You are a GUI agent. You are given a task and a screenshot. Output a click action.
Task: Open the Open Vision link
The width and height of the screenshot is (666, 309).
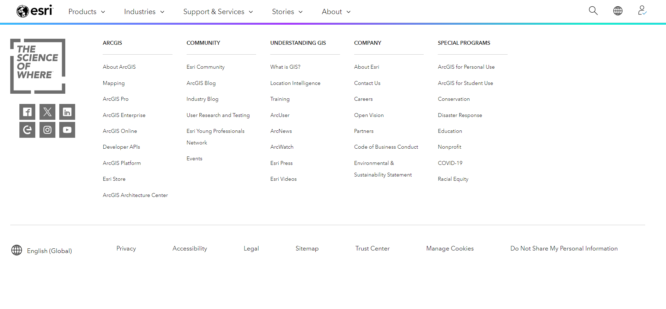click(x=369, y=115)
